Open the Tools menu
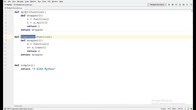Image resolution: width=196 pixels, height=110 pixels. point(44,2)
